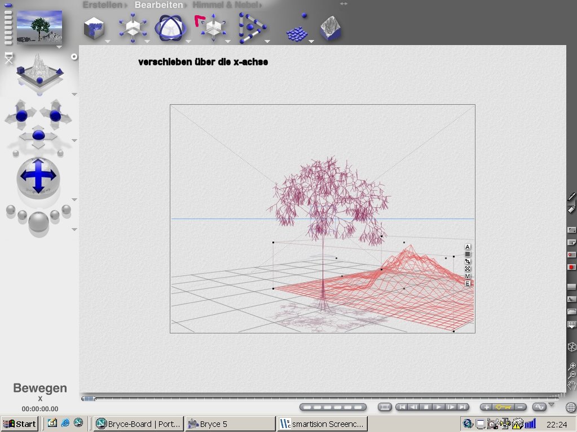The image size is (577, 432).
Task: Expand the triangle beside the camera trackball
Action: 74,199
